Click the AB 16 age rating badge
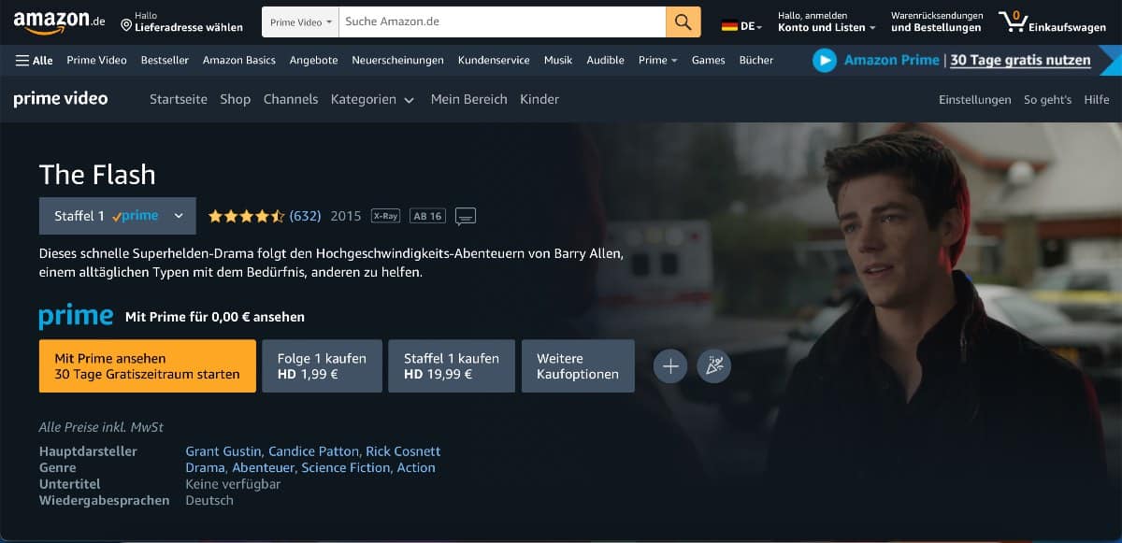This screenshot has width=1122, height=543. click(427, 216)
